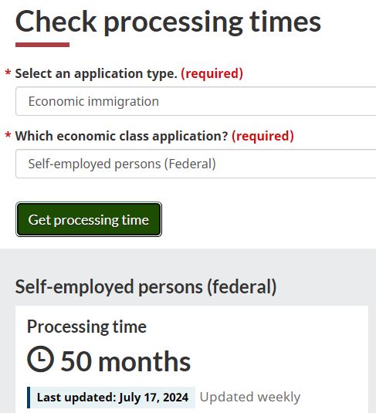The width and height of the screenshot is (376, 413).
Task: Click the clock icon beside 50 months
Action: 41,359
